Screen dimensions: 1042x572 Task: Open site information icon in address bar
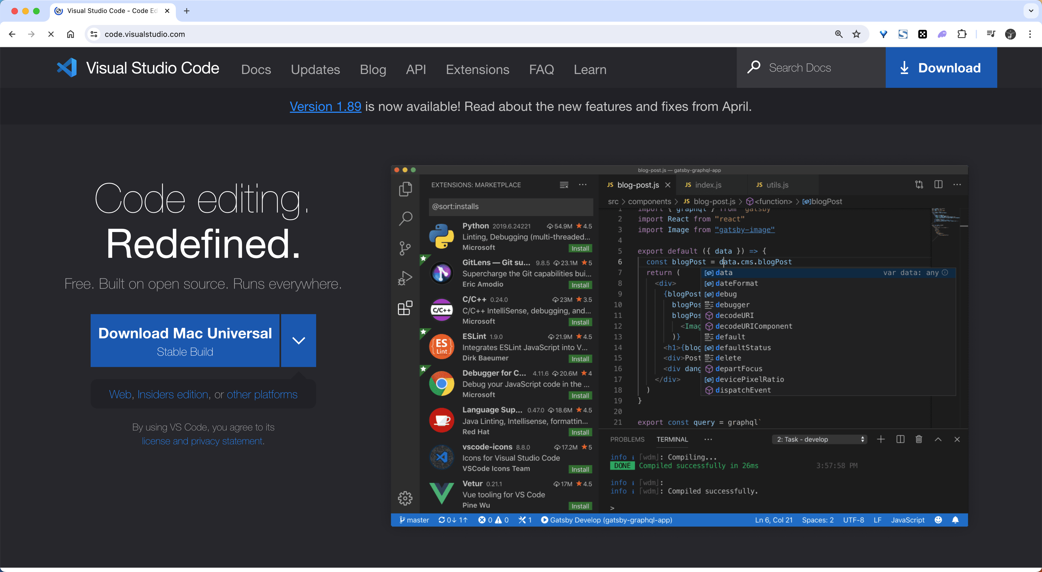tap(94, 34)
